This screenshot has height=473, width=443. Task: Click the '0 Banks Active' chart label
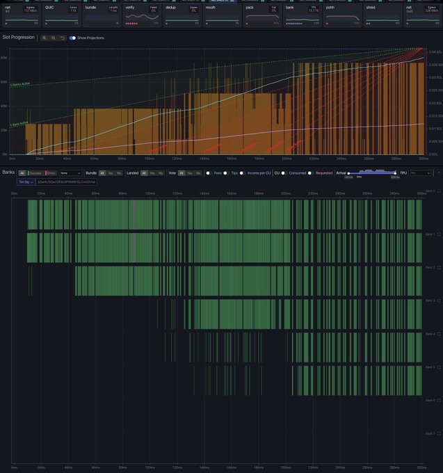point(20,84)
